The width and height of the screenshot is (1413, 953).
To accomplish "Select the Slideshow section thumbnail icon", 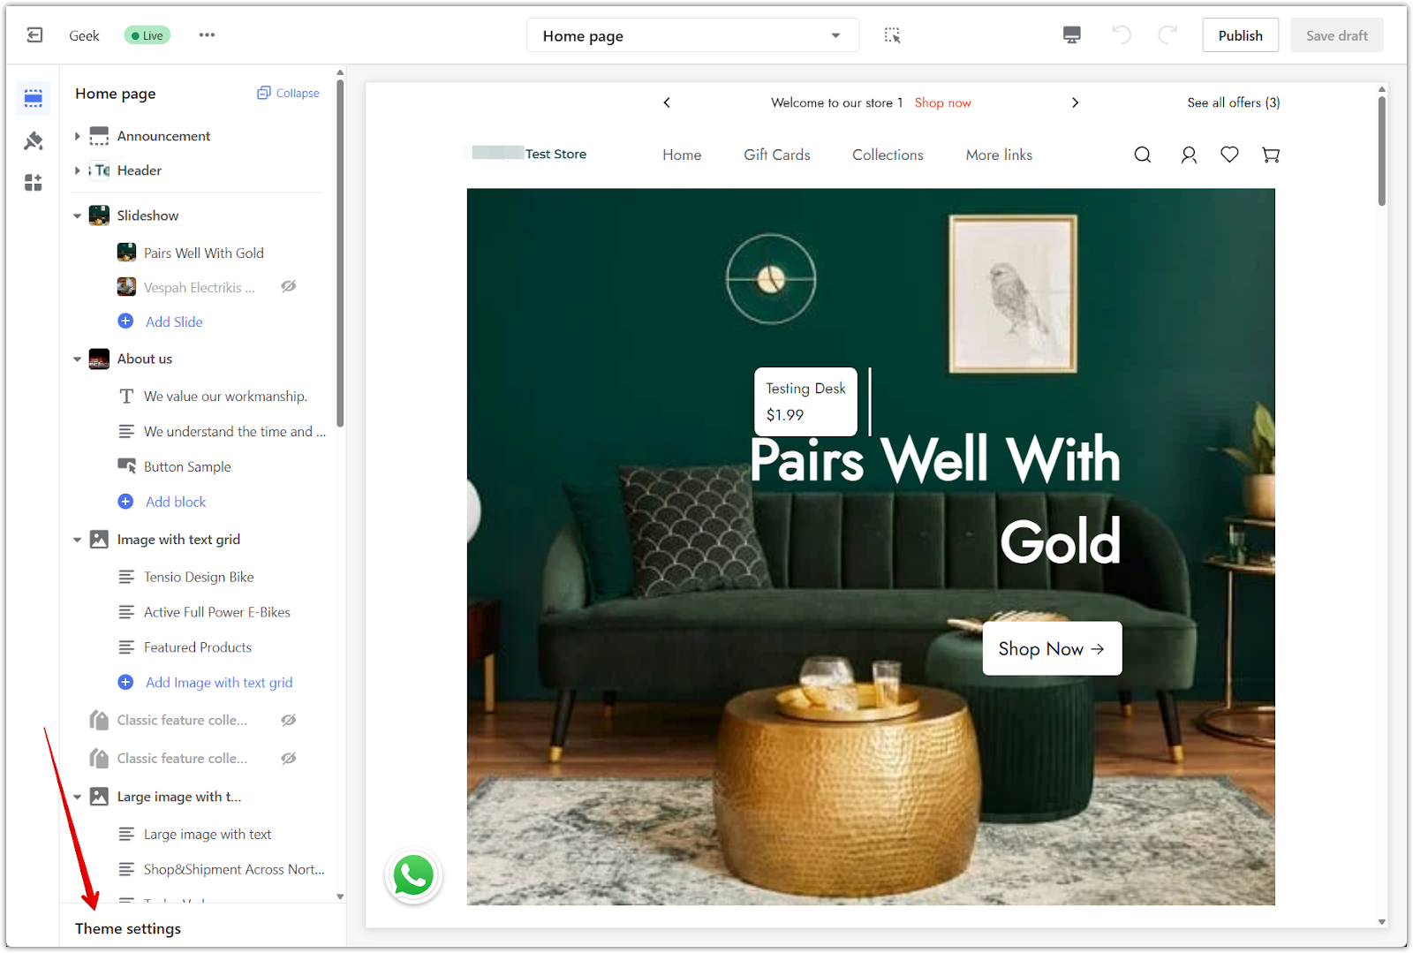I will tap(99, 216).
